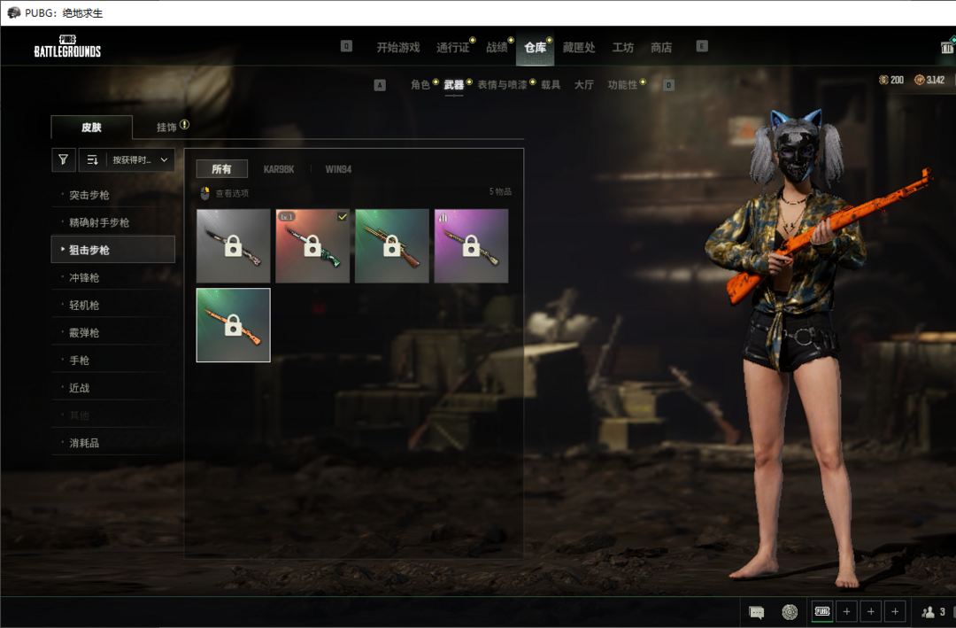Click the PUBG player avatar slot

pos(821,611)
